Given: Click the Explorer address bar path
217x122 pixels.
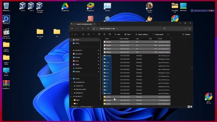Looking at the screenshot, I should coord(126,28).
